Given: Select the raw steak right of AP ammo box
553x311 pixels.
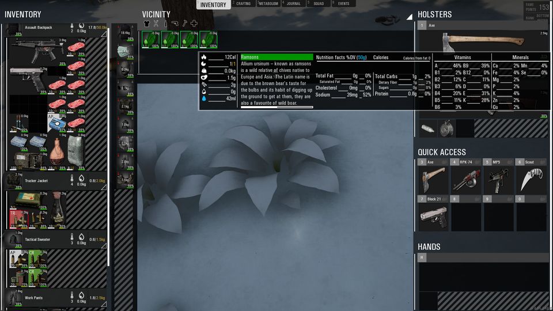Looking at the screenshot, I should click(76, 123).
